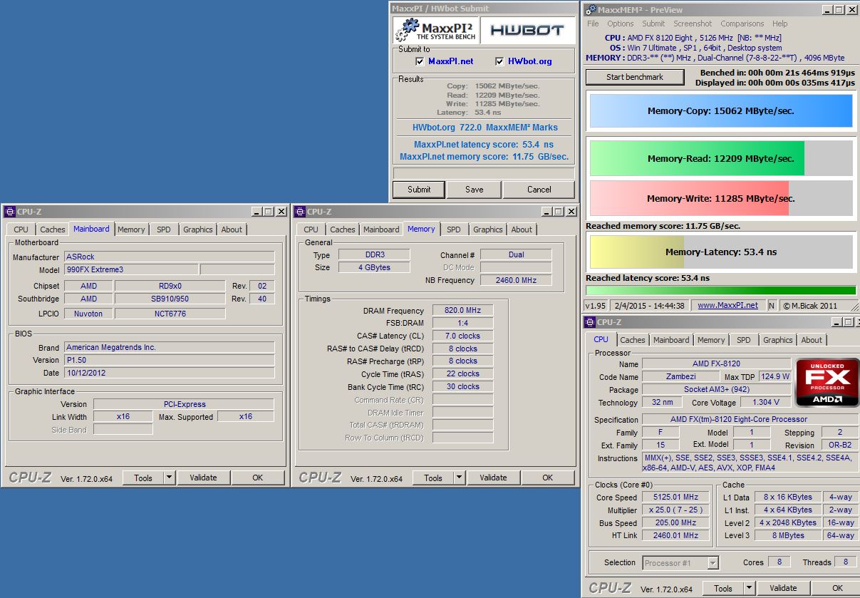Open About tab in Mainboard CPU-Z window
Viewport: 860px width, 598px height.
click(x=232, y=230)
